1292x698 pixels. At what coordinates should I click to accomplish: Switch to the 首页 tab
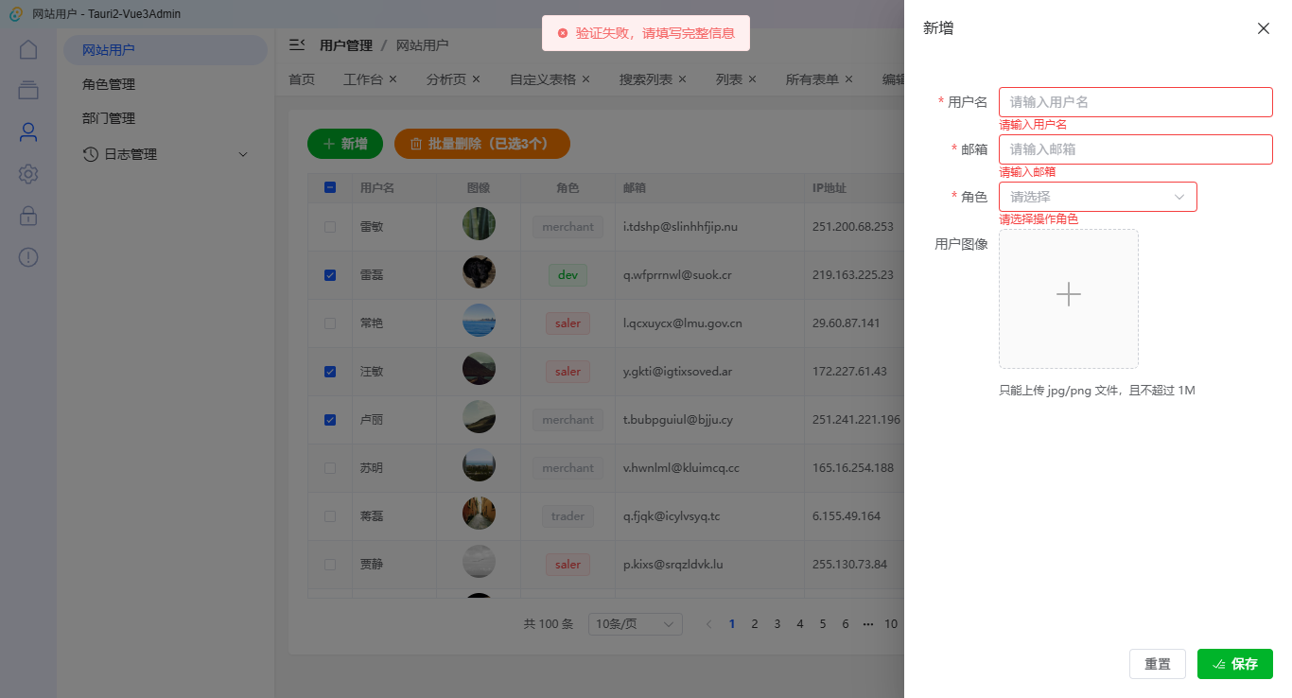[x=301, y=79]
